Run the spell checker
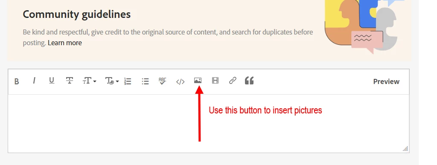Viewport: 437px width, 165px height. (163, 81)
